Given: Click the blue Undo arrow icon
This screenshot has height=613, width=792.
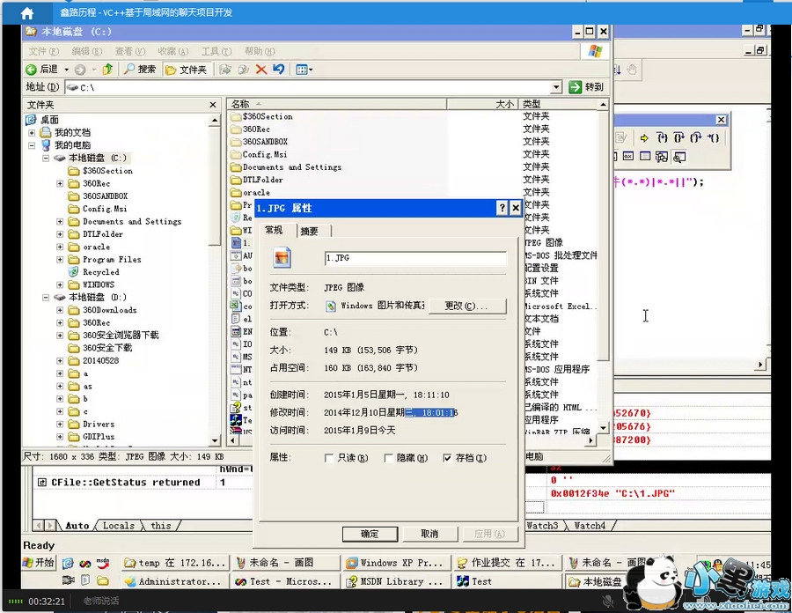Looking at the screenshot, I should 279,70.
